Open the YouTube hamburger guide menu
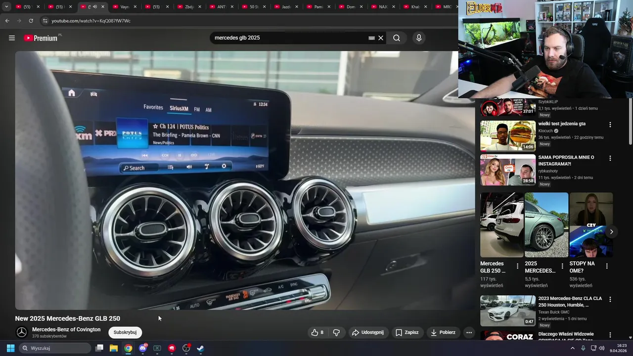Screen dimensions: 633x356 pos(12,38)
